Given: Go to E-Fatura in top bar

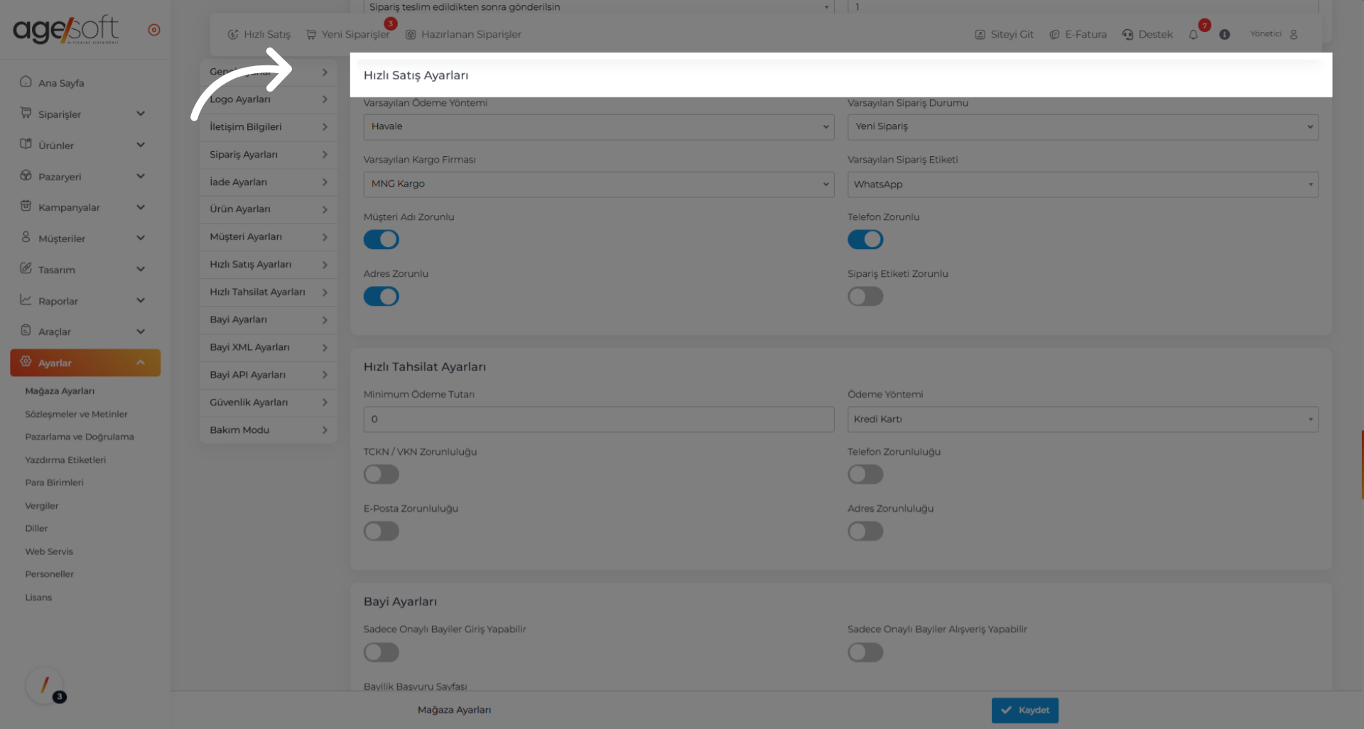Looking at the screenshot, I should 1078,35.
